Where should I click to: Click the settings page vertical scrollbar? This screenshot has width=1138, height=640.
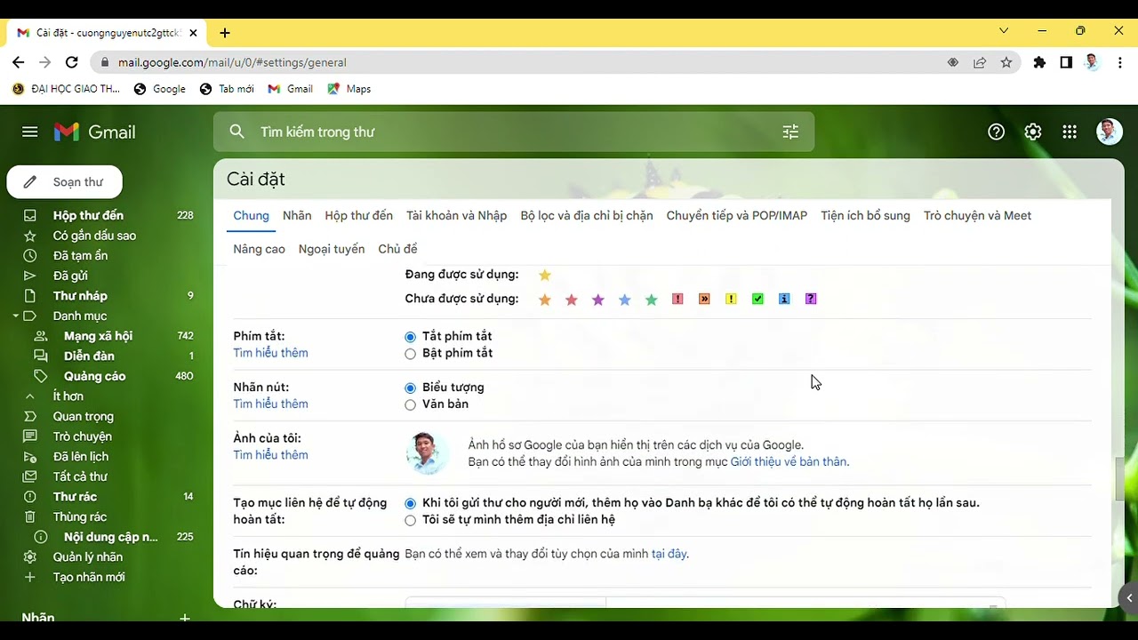[1120, 478]
